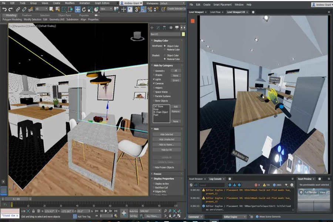Activate the Select and Rotate tool

pyautogui.click(x=84, y=9)
